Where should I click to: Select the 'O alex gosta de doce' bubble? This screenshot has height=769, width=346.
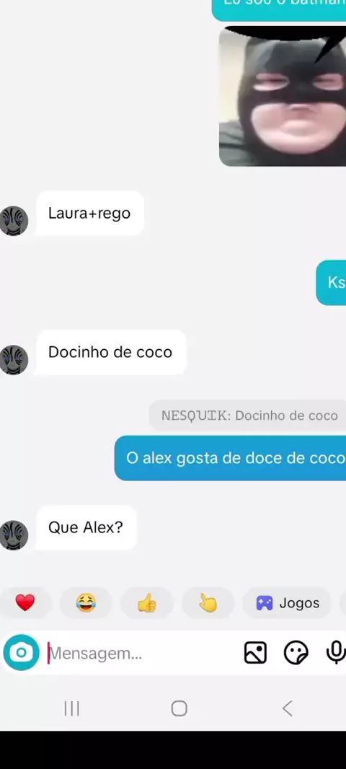[x=231, y=458]
